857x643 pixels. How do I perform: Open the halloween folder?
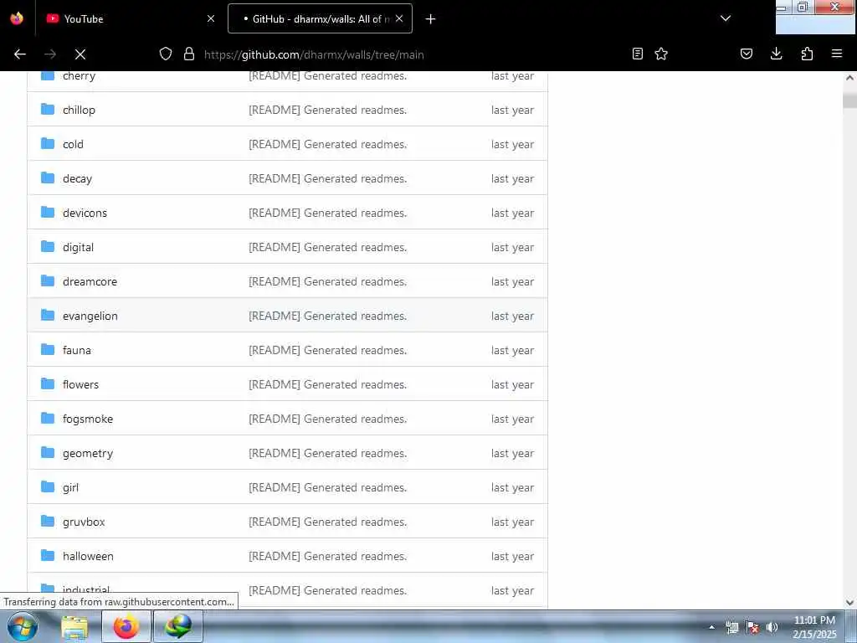(x=88, y=556)
